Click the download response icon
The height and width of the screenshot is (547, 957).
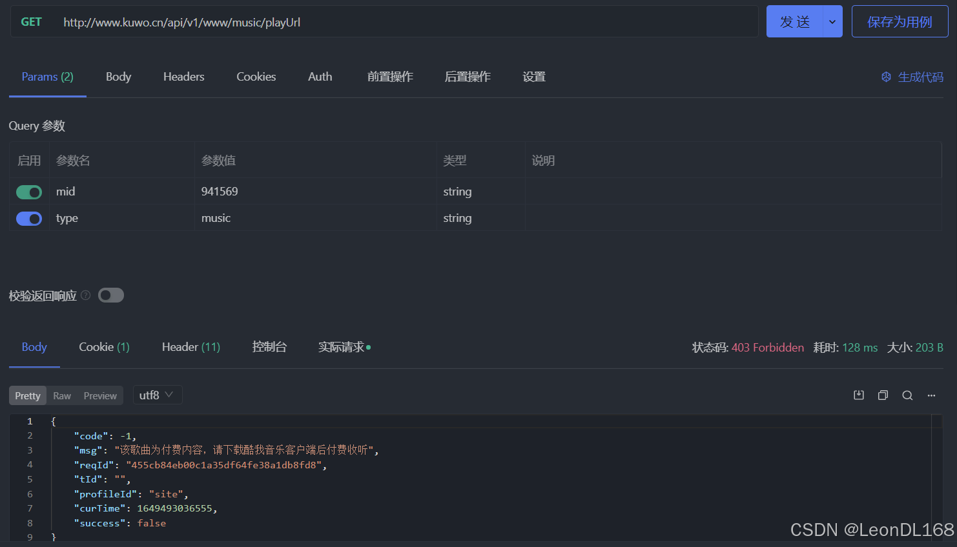(x=859, y=395)
